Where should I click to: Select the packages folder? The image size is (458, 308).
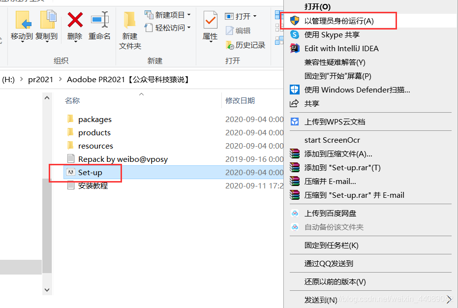pos(95,119)
